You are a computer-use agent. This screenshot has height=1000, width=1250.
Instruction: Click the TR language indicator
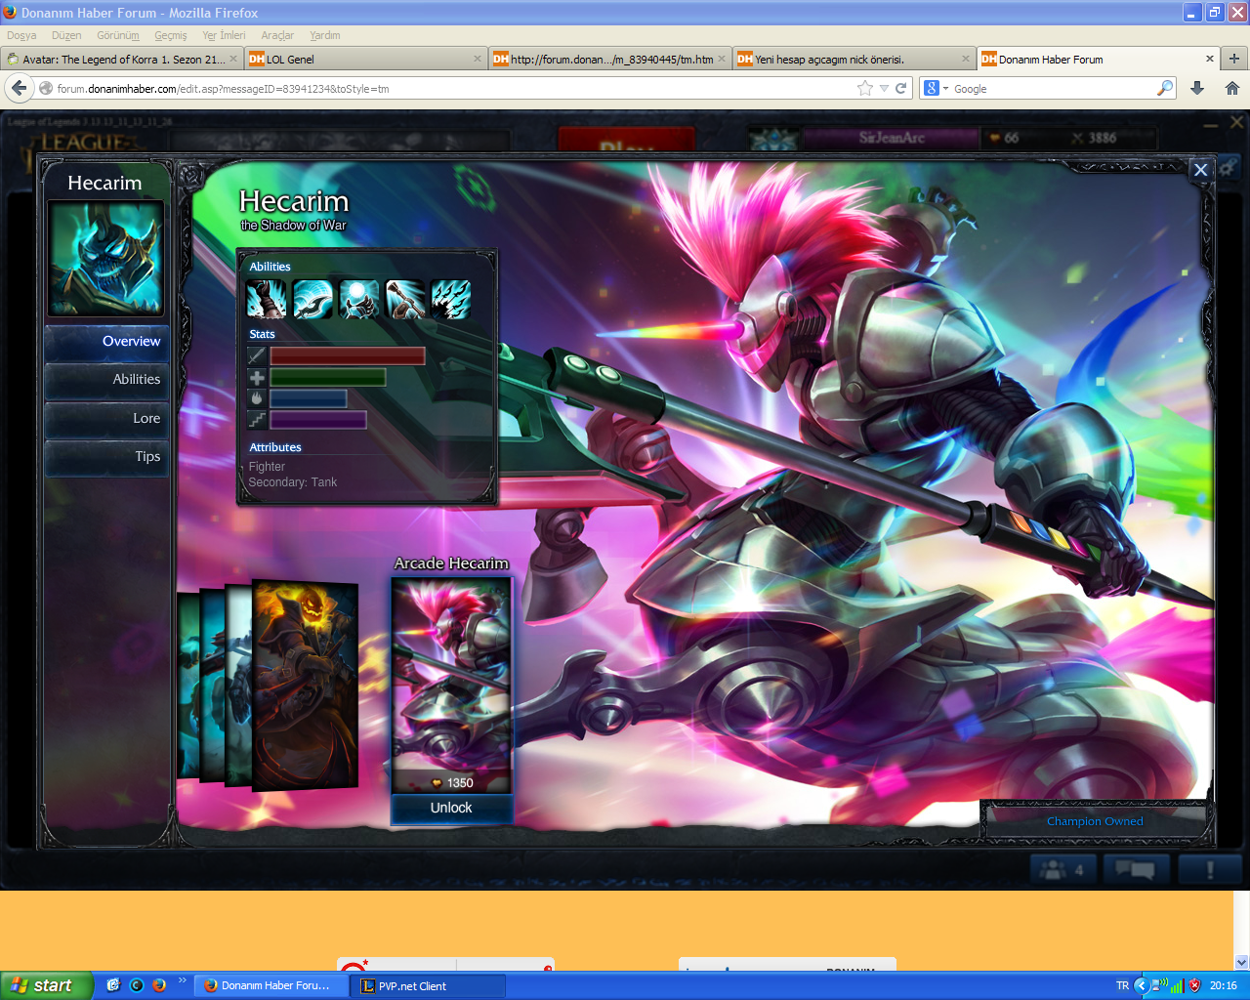click(x=1122, y=985)
